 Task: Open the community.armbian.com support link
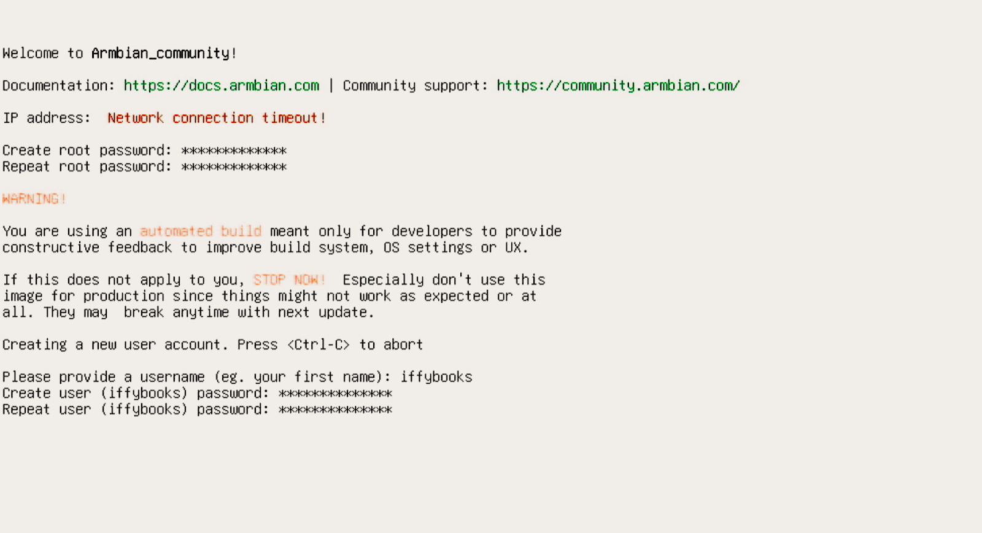pos(618,85)
